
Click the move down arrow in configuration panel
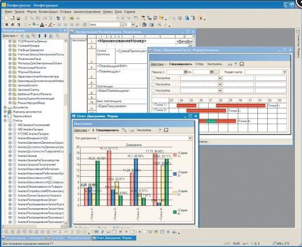[45, 36]
